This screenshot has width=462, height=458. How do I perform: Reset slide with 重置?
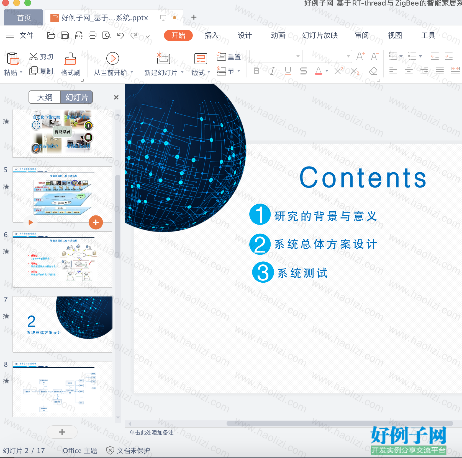click(x=229, y=57)
